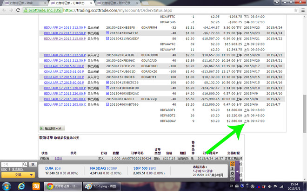Select sub-order ID 0DFABDT2
Viewport: 307px width, 192px height.
pyautogui.click(x=167, y=115)
